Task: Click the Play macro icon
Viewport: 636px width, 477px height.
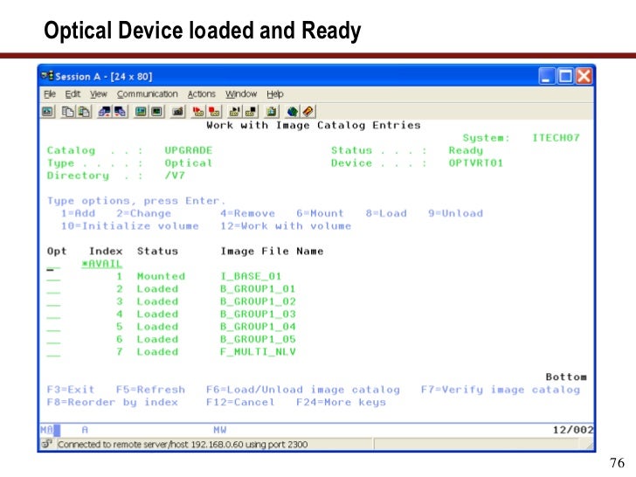Action: tap(234, 112)
